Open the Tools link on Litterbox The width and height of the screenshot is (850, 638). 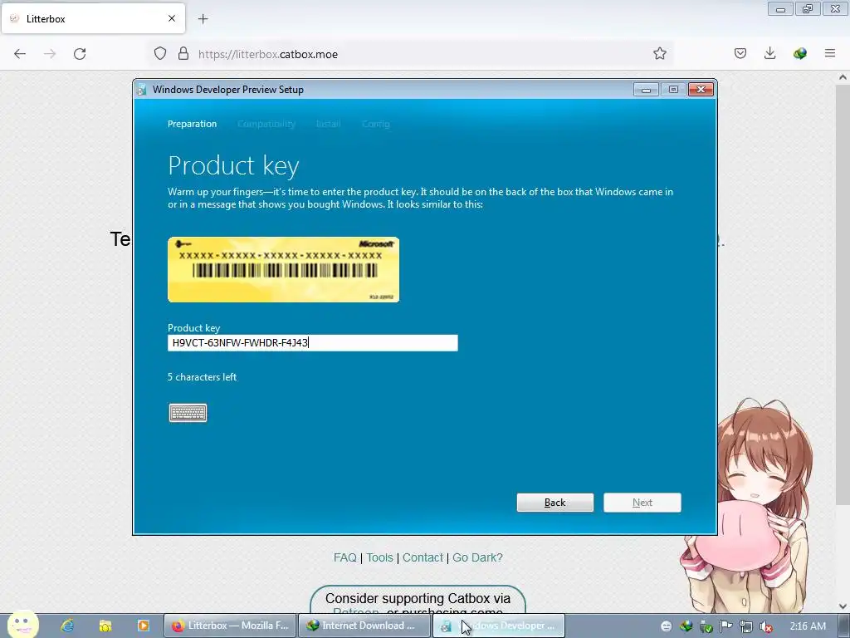[x=379, y=557]
